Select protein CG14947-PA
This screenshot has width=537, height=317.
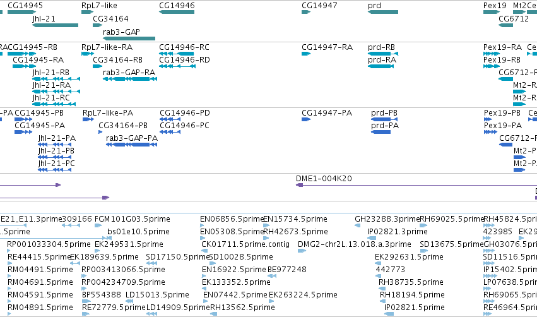point(306,119)
